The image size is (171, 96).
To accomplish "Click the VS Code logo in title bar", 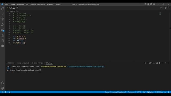I will [x=2, y=4].
